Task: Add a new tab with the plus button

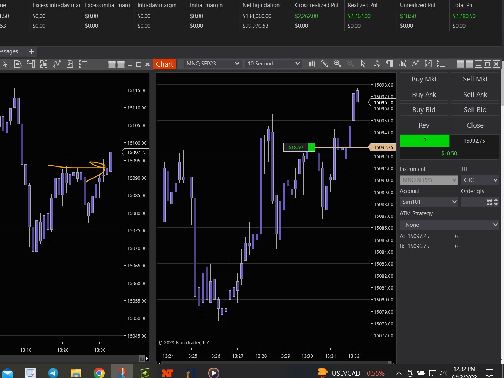Action: tap(31, 51)
